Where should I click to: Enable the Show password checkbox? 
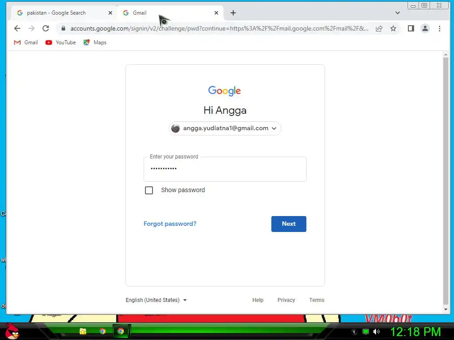click(x=149, y=190)
